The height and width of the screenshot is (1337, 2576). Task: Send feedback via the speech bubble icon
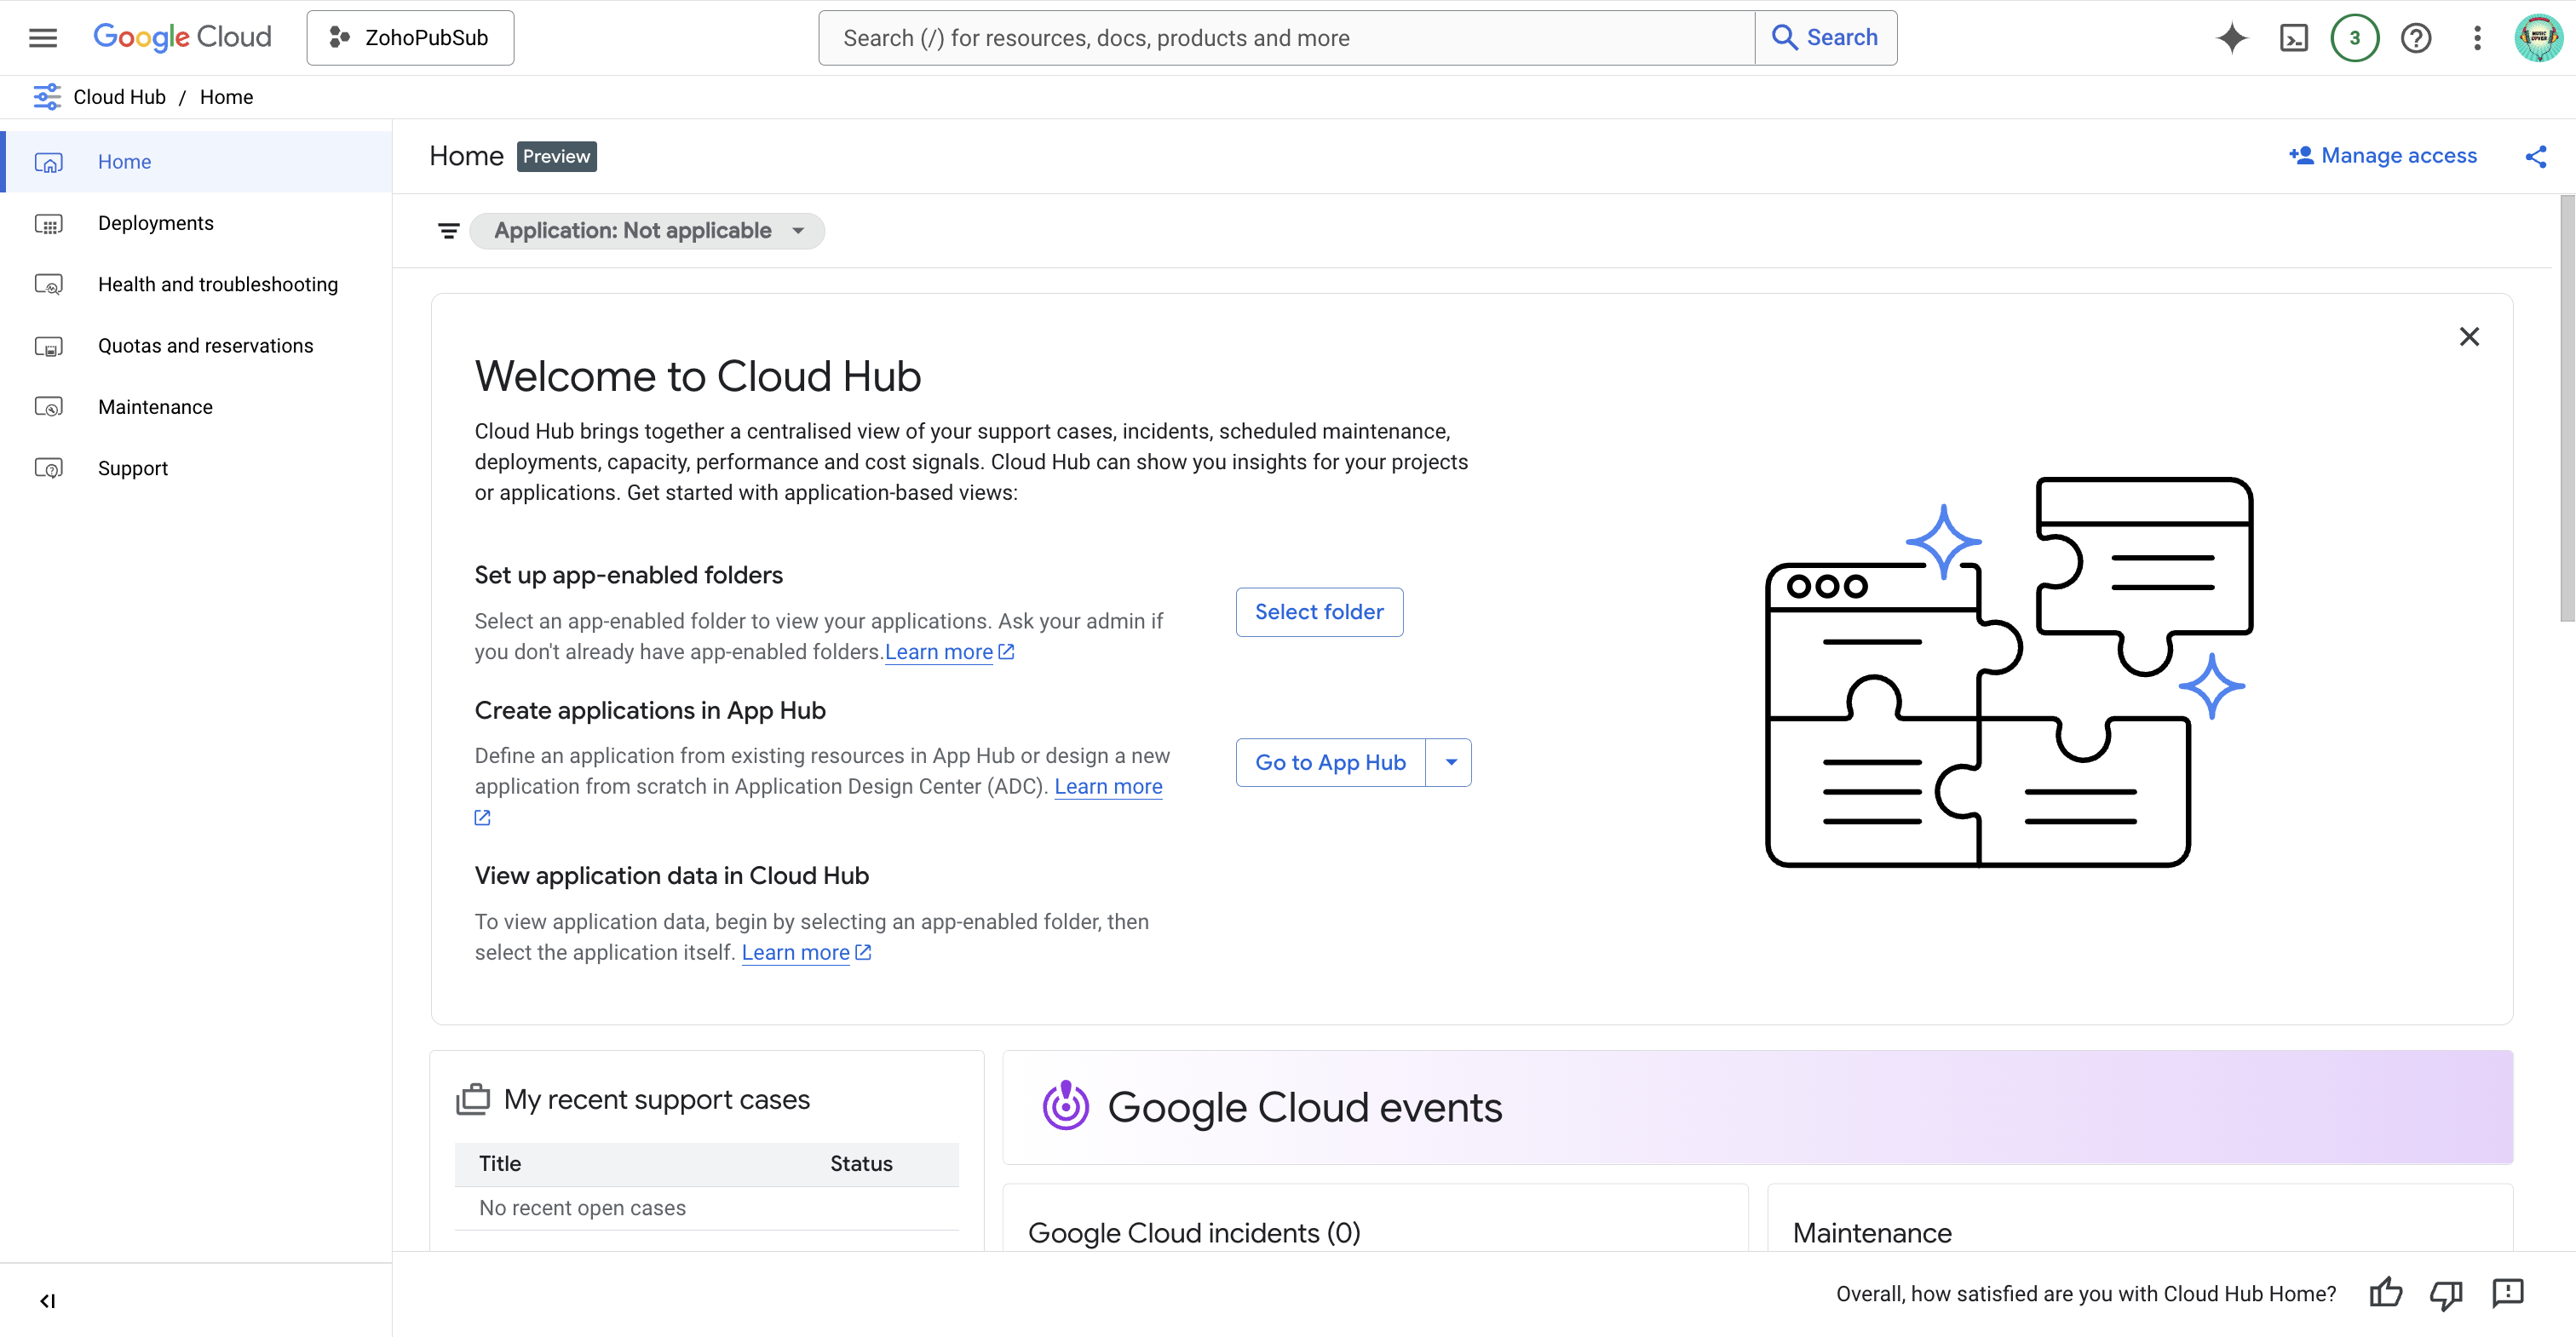tap(2508, 1293)
